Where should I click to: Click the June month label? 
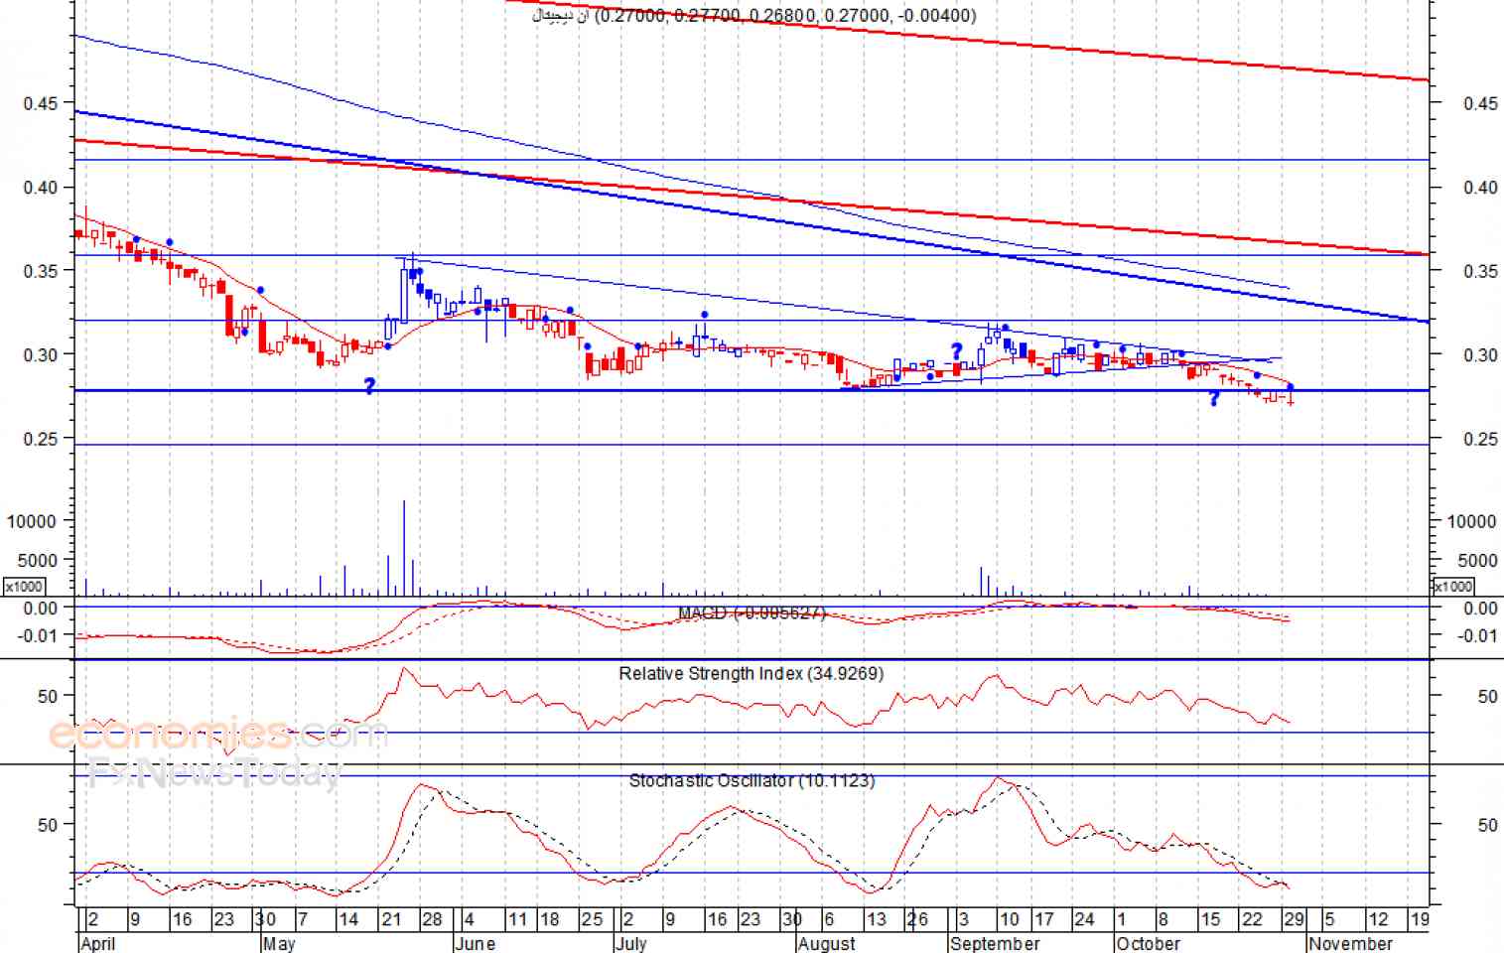tap(476, 943)
